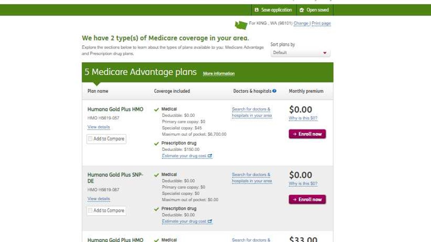This screenshot has width=431, height=242.
Task: Open the Doctors & hospitals help question icon
Action: point(274,91)
